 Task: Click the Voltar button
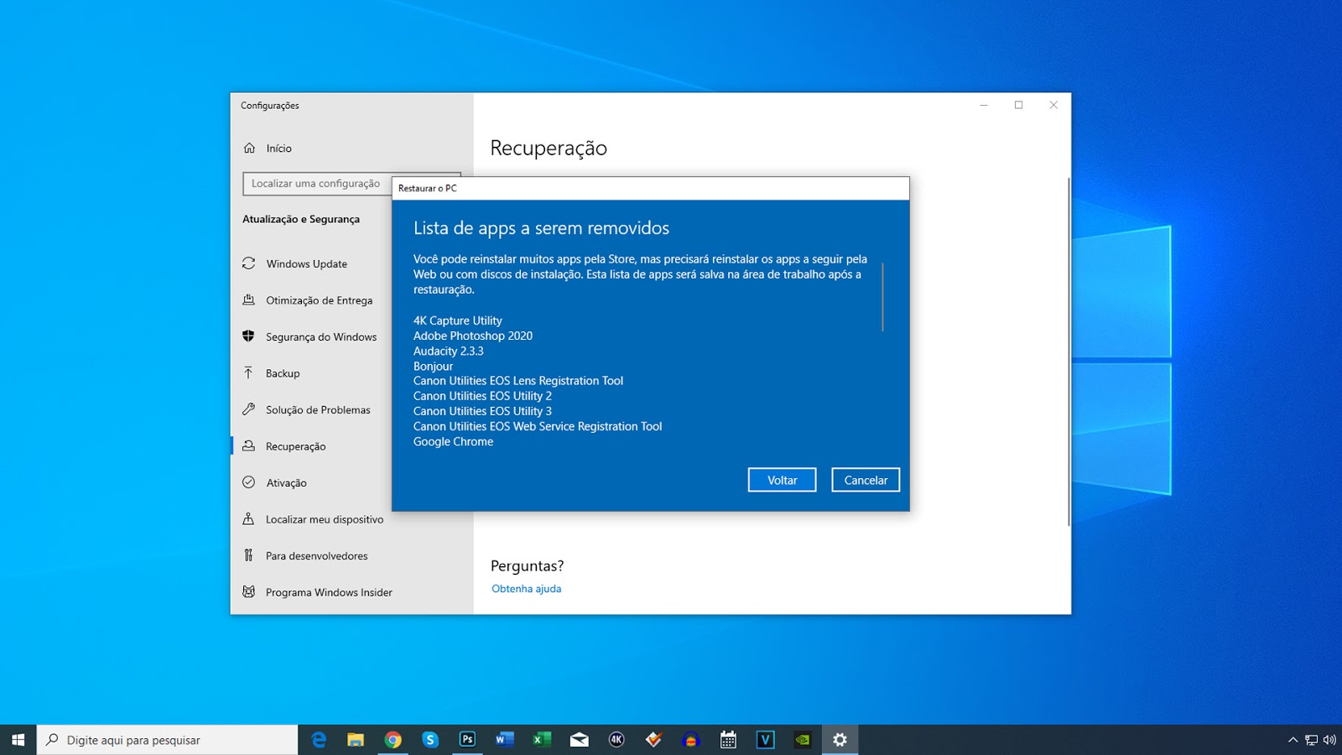[781, 479]
